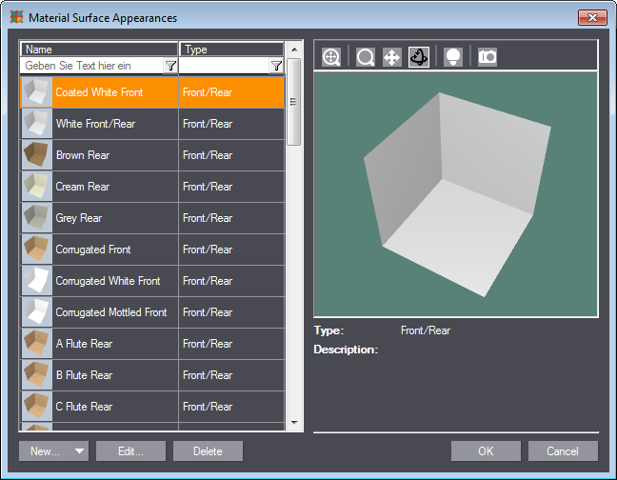The height and width of the screenshot is (480, 617).
Task: Sort by the Name column header
Action: [x=99, y=50]
